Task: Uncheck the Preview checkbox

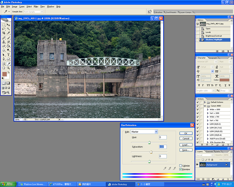Action: click(x=180, y=169)
